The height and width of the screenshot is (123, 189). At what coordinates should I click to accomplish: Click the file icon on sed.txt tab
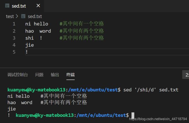click(x=7, y=6)
